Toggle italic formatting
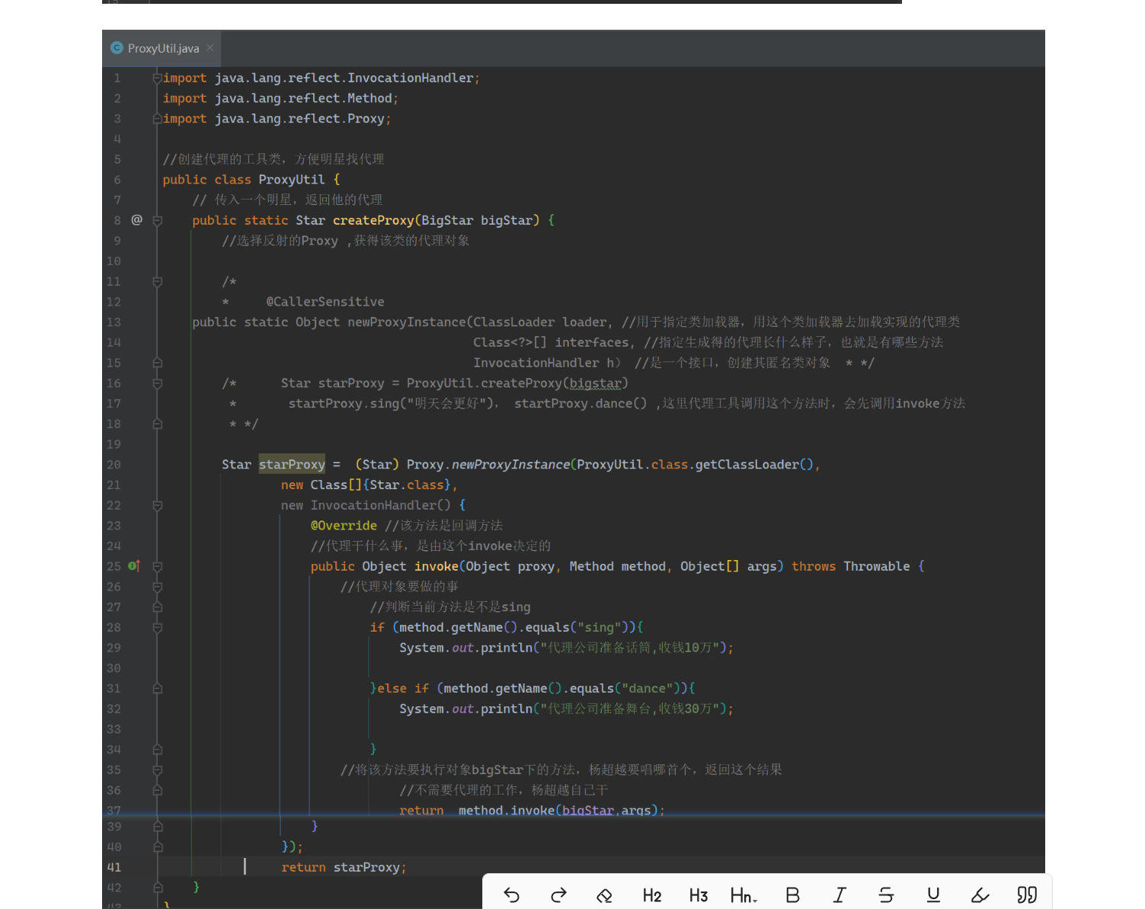Viewport: 1145px width, 909px height. tap(840, 895)
